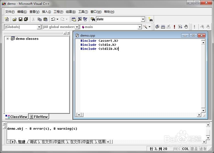Click the WizardBar wand action icon
The image size is (214, 153).
pos(145,27)
